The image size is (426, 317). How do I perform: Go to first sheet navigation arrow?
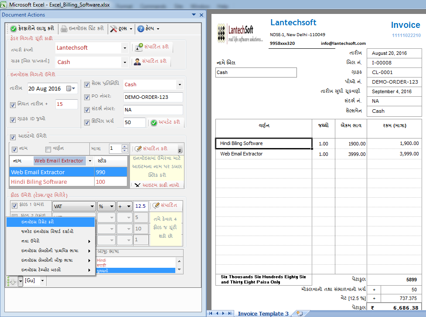(211, 313)
